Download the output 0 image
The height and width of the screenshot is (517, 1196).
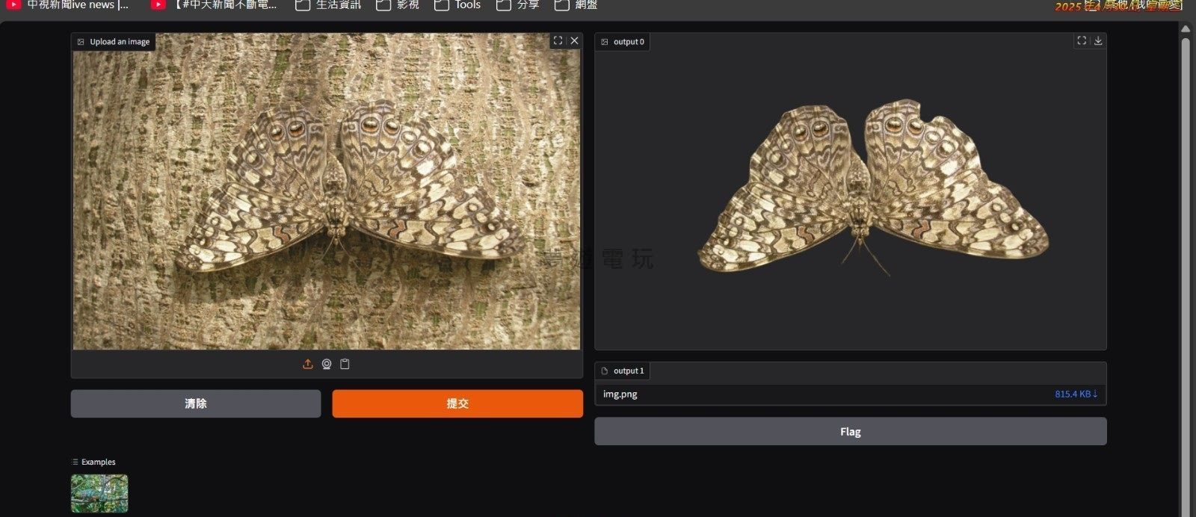tap(1098, 41)
